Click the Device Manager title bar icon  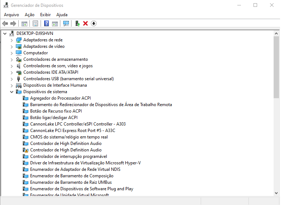pyautogui.click(x=6, y=5)
